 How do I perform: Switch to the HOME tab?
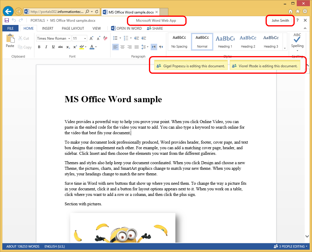[x=28, y=28]
